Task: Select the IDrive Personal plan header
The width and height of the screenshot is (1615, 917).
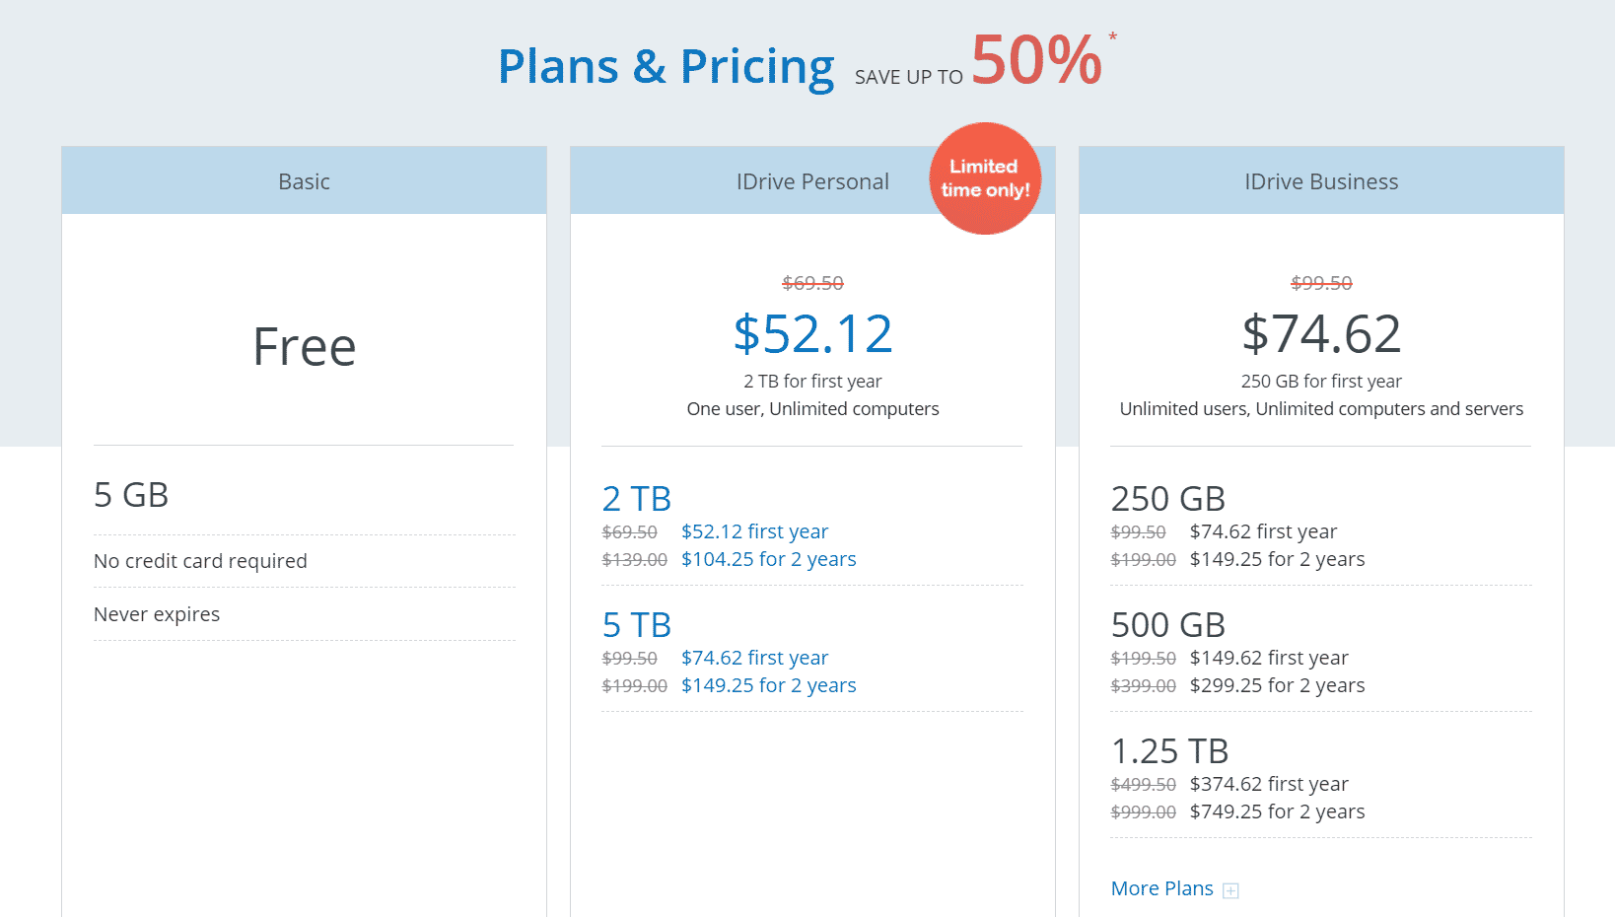Action: (x=812, y=181)
